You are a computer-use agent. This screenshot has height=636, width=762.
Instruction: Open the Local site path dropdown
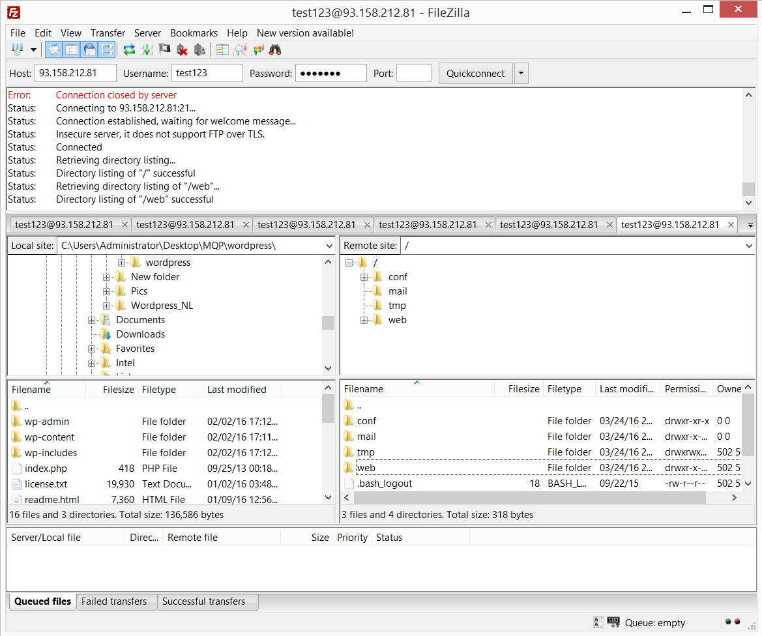(x=329, y=246)
